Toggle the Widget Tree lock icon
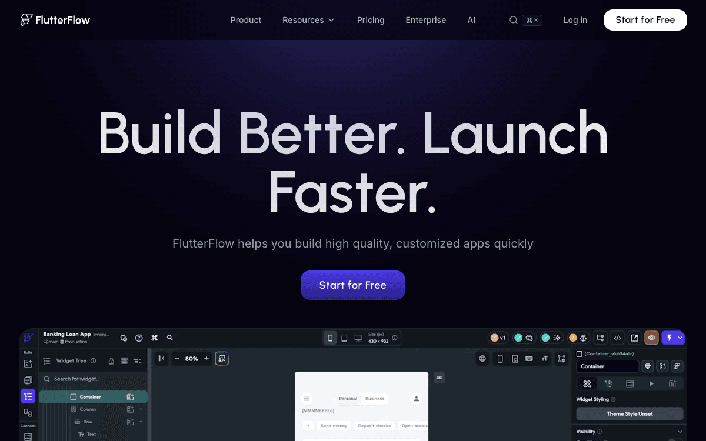Viewport: 706px width, 441px height. (x=111, y=360)
